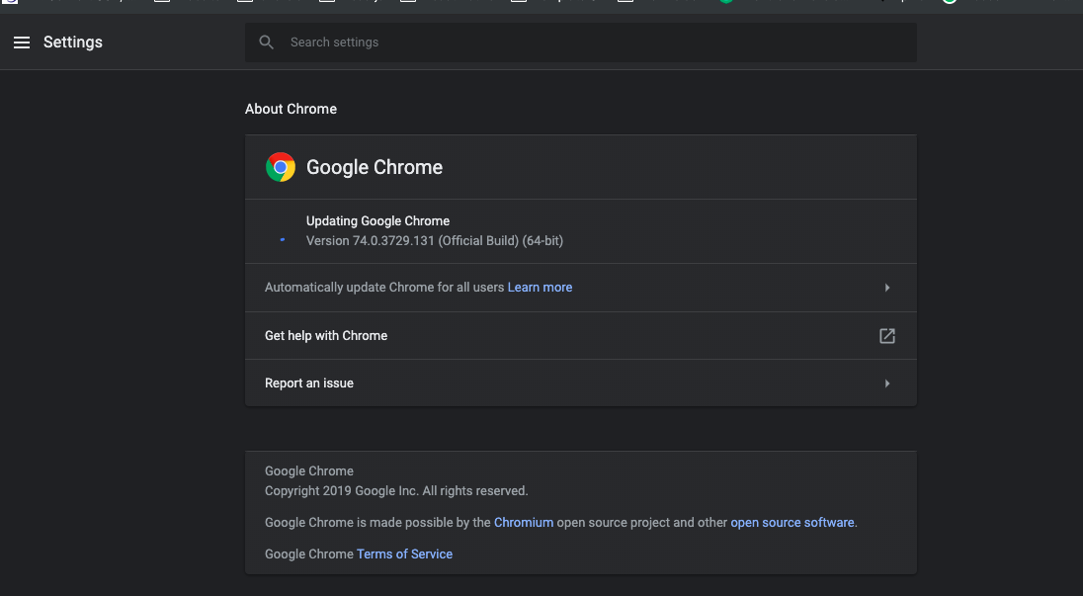Screen dimensions: 1083x596
Task: Open the open source software link
Action: (792, 523)
